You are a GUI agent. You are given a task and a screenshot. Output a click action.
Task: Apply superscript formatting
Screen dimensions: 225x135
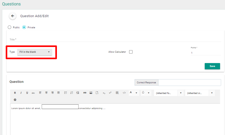tap(110, 93)
